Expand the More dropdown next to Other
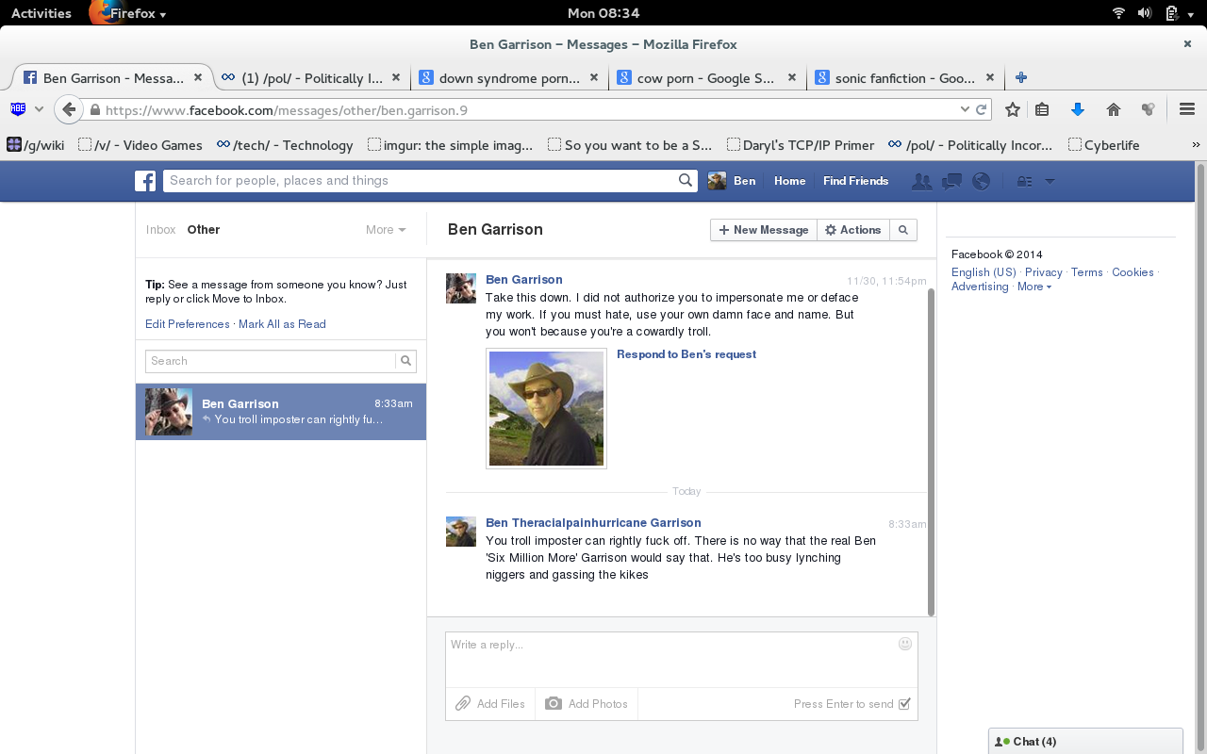The image size is (1207, 754). [386, 230]
